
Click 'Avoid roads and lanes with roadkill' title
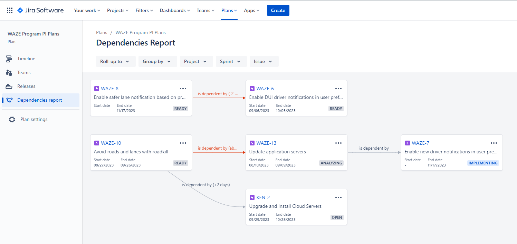(x=131, y=152)
